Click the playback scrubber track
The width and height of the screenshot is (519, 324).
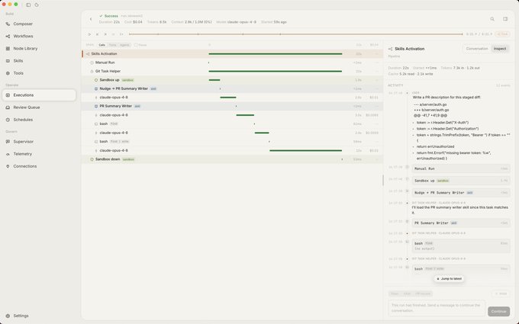click(x=295, y=34)
